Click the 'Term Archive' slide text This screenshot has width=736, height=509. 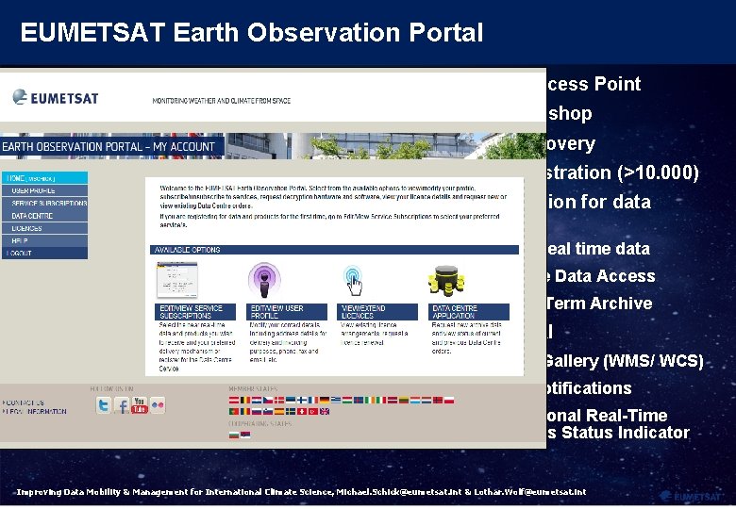599,304
